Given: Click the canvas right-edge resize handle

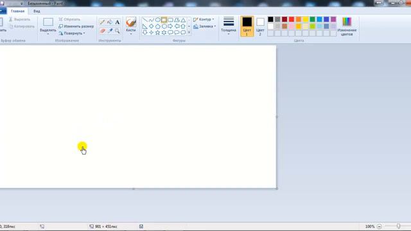Looking at the screenshot, I should pos(277,117).
